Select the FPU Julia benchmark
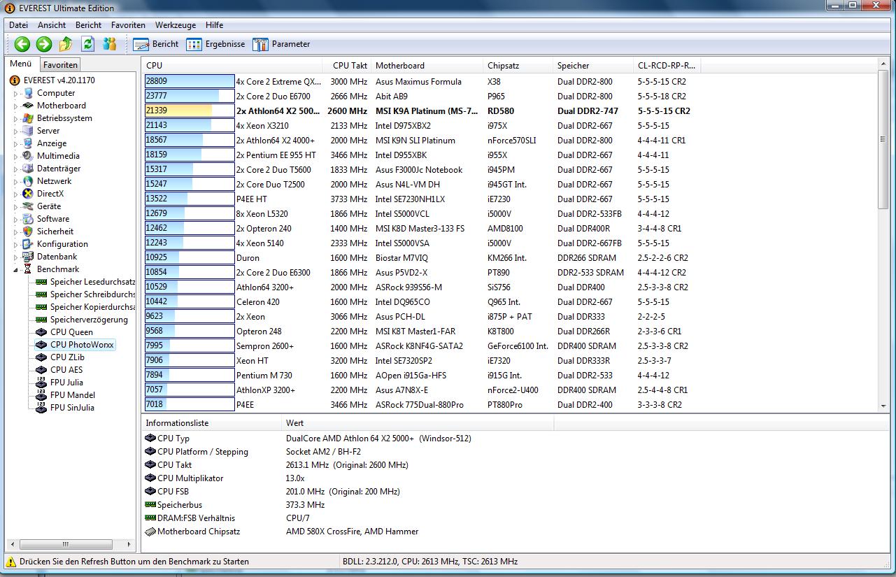The image size is (896, 577). tap(66, 383)
